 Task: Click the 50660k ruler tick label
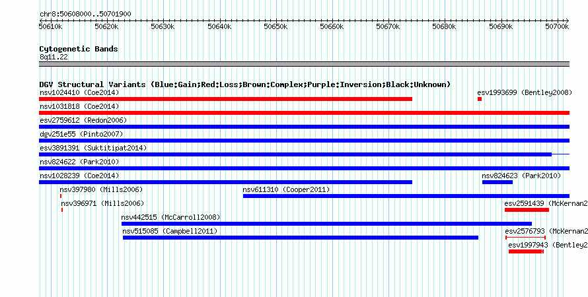[332, 26]
